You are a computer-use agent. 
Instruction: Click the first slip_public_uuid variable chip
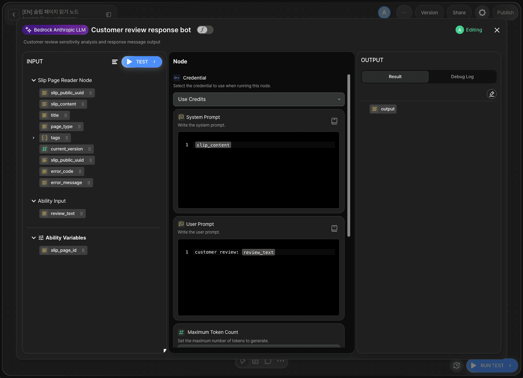click(x=67, y=93)
